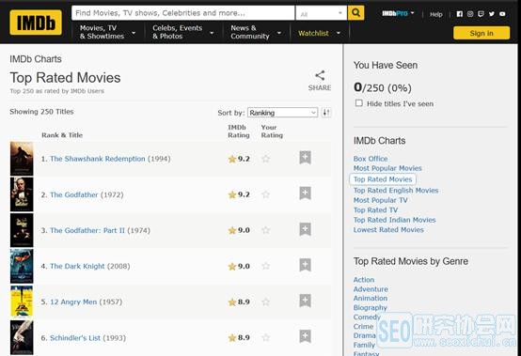
Task: Select Top Rated Movies in sidebar
Action: [383, 179]
